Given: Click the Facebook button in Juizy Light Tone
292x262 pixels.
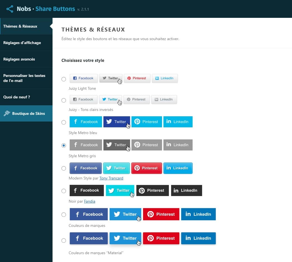Looking at the screenshot, I should [x=84, y=78].
